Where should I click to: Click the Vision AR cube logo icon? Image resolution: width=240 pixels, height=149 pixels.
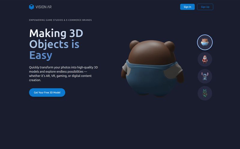31,7
